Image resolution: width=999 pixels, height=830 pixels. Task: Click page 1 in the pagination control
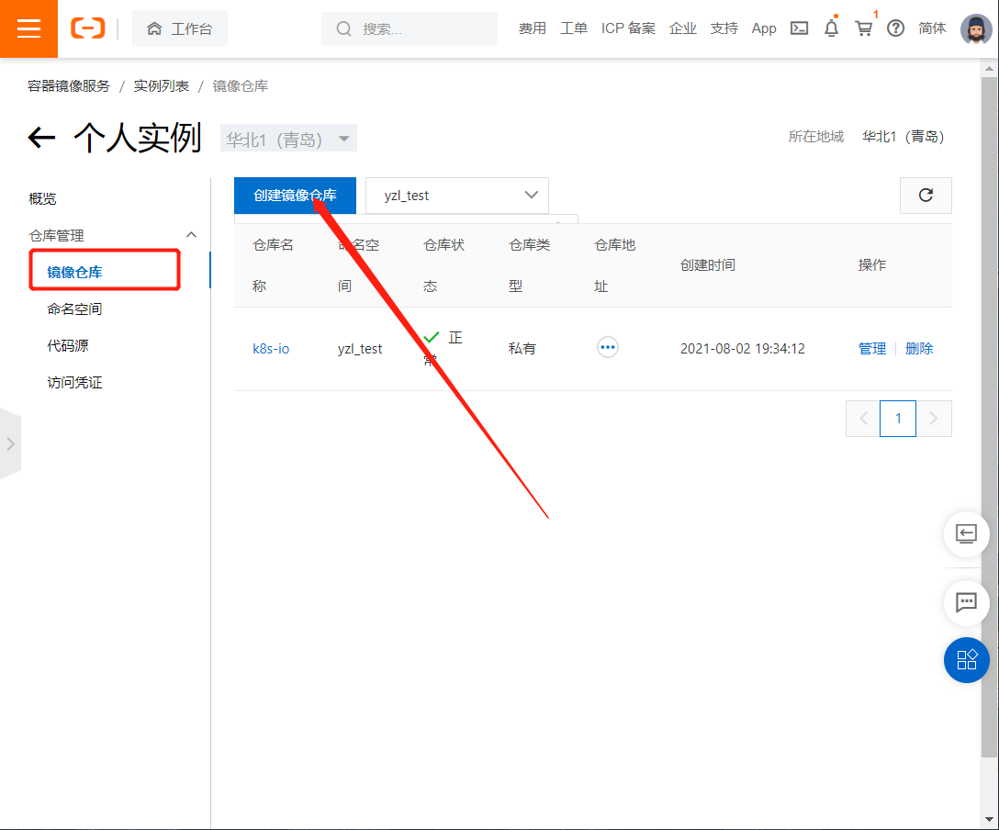897,418
